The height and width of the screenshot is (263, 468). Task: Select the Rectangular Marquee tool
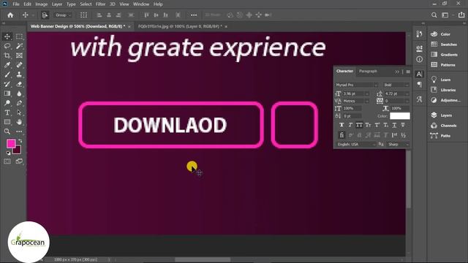click(x=19, y=37)
